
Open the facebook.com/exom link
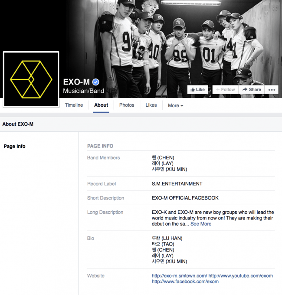point(185,282)
